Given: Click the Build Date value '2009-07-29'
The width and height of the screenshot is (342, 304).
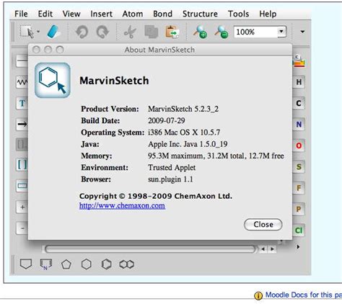Looking at the screenshot, I should click(x=167, y=120).
